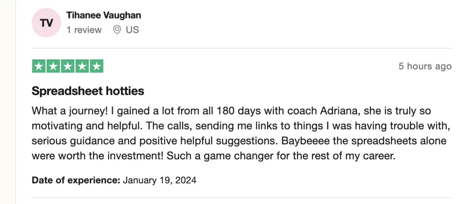The width and height of the screenshot is (463, 204).
Task: Click the third green rating star
Action: coord(68,66)
